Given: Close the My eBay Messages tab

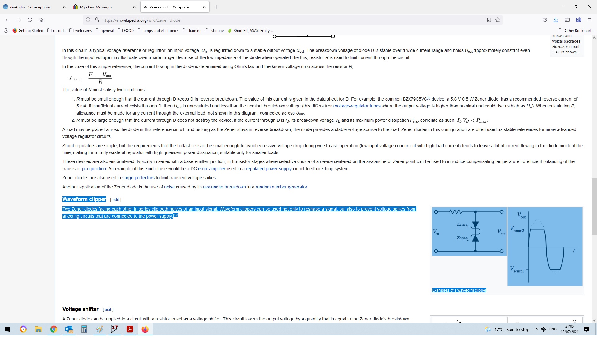Looking at the screenshot, I should 134,7.
